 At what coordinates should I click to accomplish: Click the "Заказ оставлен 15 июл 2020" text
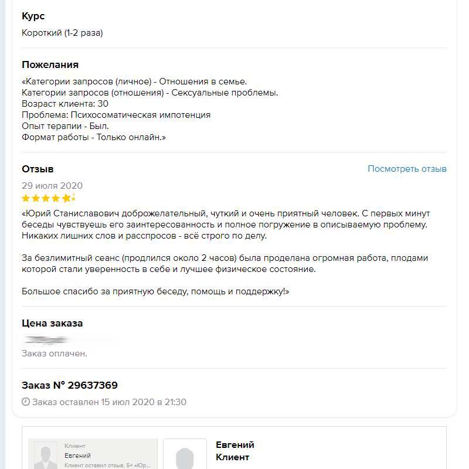[x=109, y=402]
